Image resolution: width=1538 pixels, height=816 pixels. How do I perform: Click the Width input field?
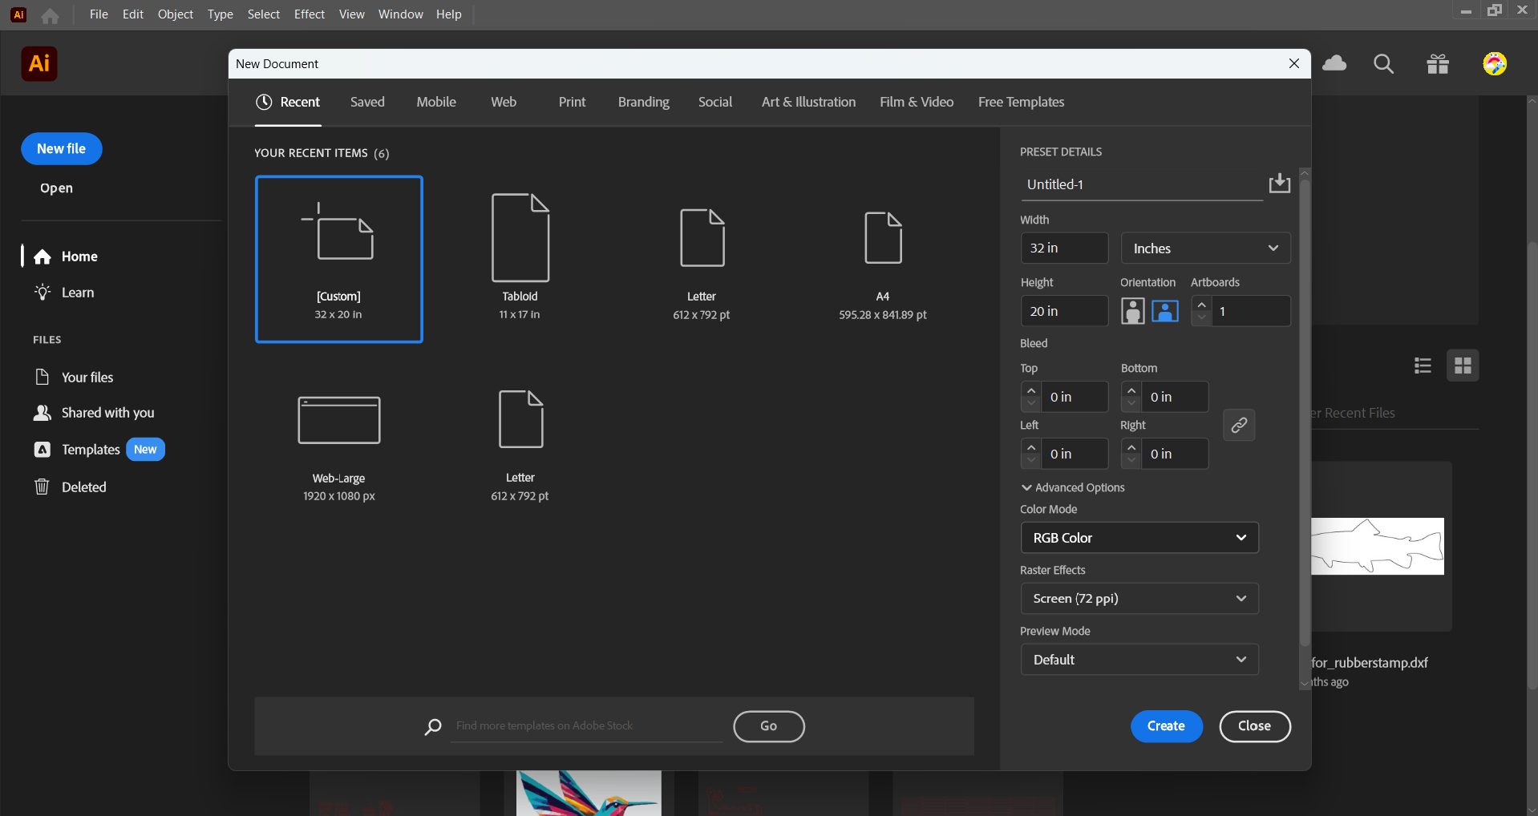coord(1064,248)
